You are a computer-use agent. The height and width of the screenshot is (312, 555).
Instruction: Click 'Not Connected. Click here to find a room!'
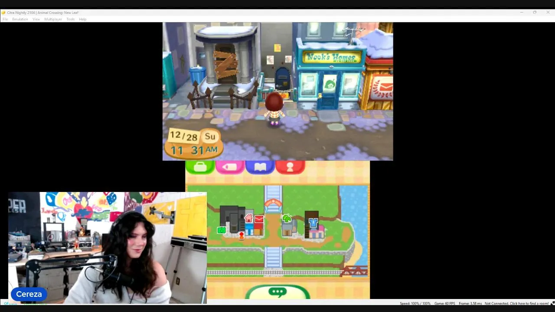click(x=516, y=303)
